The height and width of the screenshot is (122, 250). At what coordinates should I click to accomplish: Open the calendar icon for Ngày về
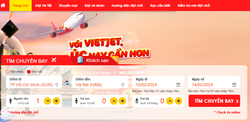234,85
